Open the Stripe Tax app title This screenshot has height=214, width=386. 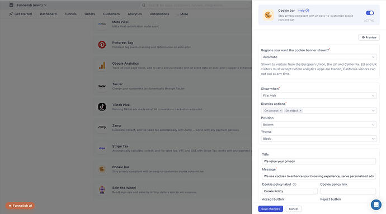[120, 146]
